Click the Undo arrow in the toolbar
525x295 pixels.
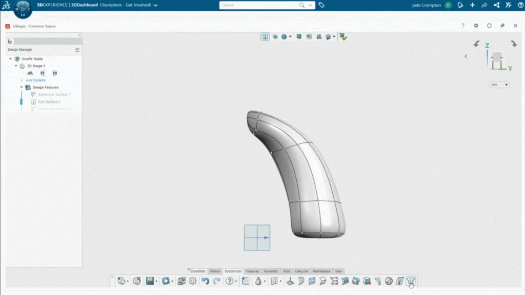click(205, 281)
